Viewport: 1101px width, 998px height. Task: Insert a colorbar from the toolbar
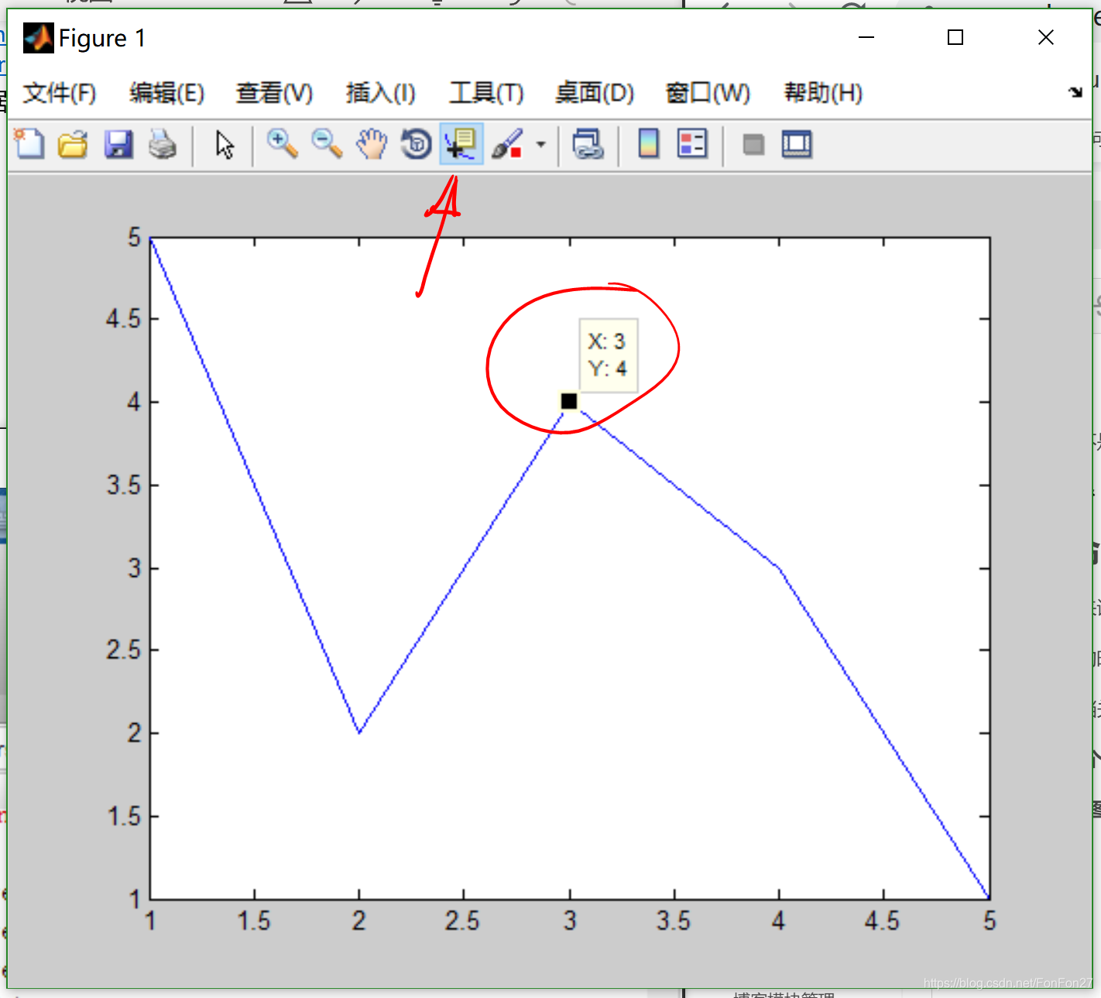[648, 144]
